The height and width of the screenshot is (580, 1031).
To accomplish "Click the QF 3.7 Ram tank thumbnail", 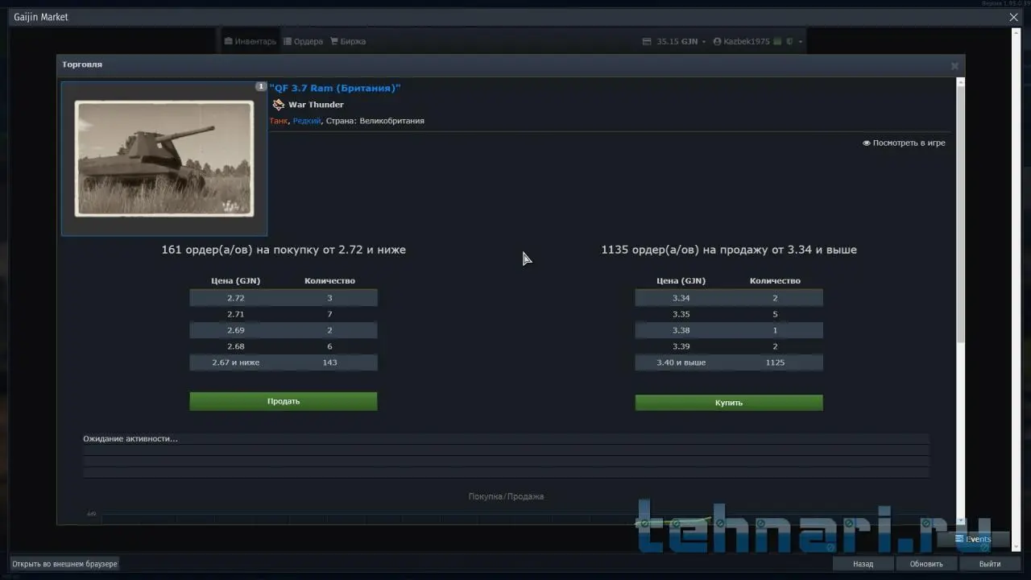I will coord(164,158).
